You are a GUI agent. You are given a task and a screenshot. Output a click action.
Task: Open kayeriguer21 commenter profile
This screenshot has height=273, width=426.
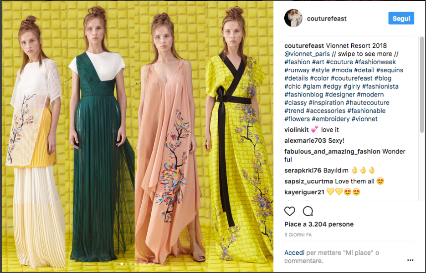[x=304, y=192]
